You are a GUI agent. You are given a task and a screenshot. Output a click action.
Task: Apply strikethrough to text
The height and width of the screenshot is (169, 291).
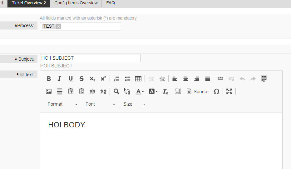(x=81, y=79)
